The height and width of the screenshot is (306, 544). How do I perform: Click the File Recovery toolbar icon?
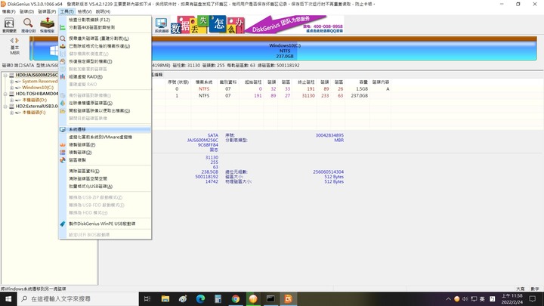click(47, 24)
